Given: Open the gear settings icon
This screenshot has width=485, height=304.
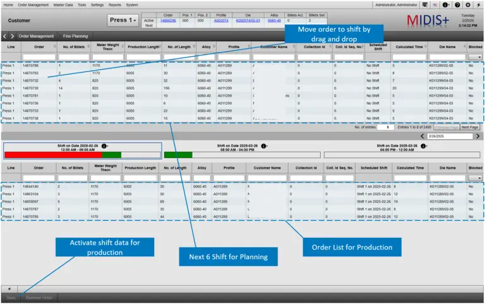Looking at the screenshot, I should coord(467,4).
